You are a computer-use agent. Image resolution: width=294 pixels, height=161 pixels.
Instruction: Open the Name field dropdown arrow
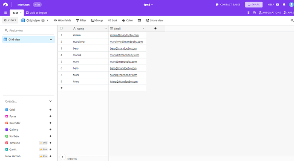coord(106,29)
